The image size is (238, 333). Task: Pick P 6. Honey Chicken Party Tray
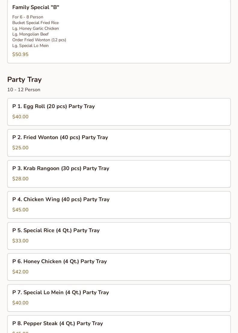pyautogui.click(x=59, y=261)
